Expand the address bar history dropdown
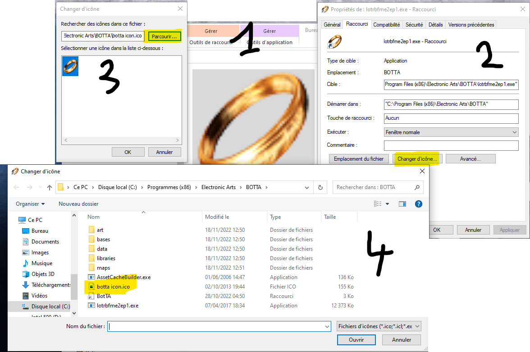Viewport: 530px width, 352px height. [x=307, y=187]
